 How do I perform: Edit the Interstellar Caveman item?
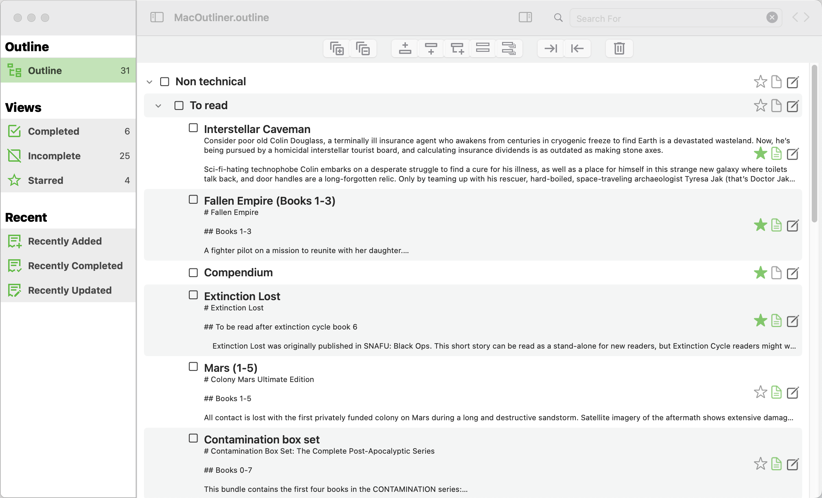793,154
